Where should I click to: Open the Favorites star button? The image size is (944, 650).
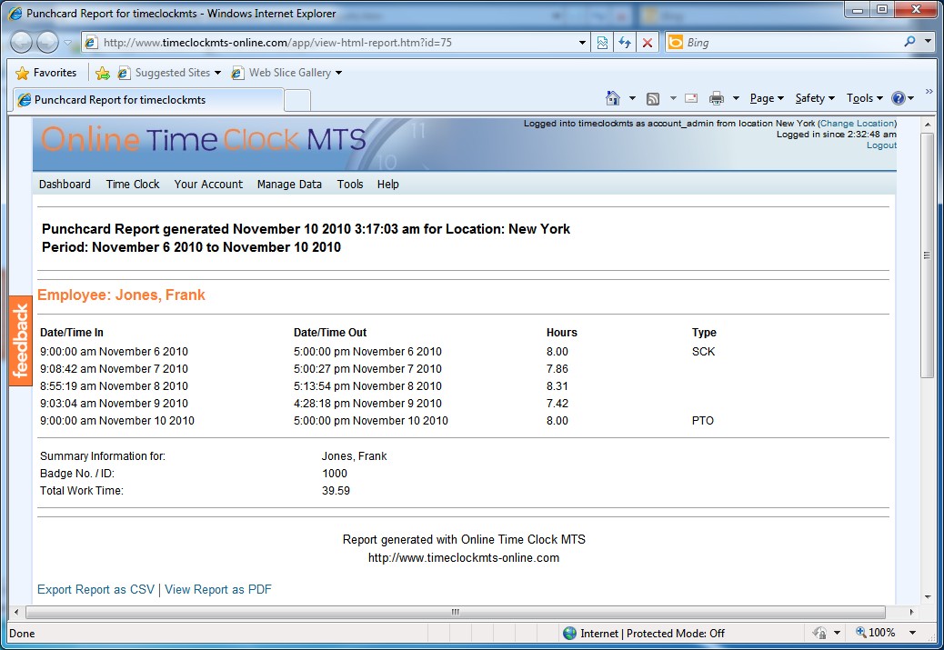47,73
